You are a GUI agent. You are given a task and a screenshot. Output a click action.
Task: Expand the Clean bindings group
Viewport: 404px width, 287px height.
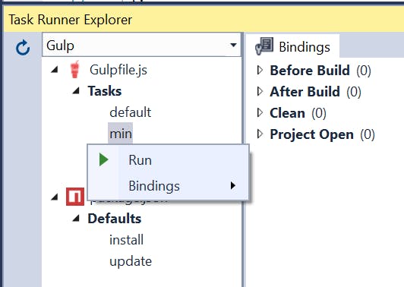click(x=260, y=112)
